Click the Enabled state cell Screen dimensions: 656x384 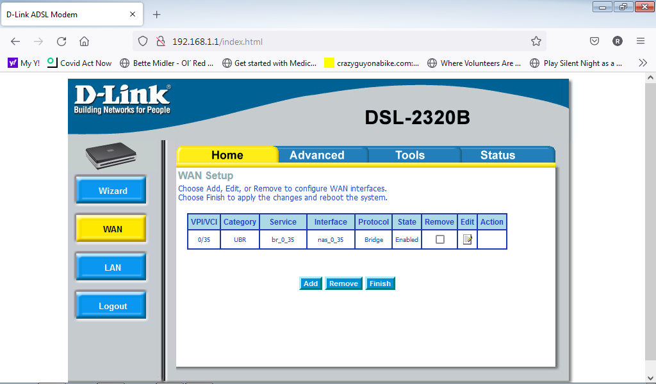pyautogui.click(x=407, y=239)
